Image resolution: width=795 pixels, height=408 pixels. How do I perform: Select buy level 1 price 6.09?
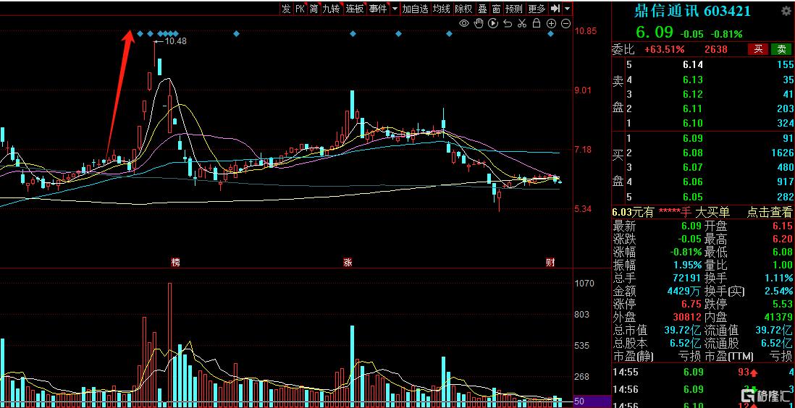click(x=693, y=138)
